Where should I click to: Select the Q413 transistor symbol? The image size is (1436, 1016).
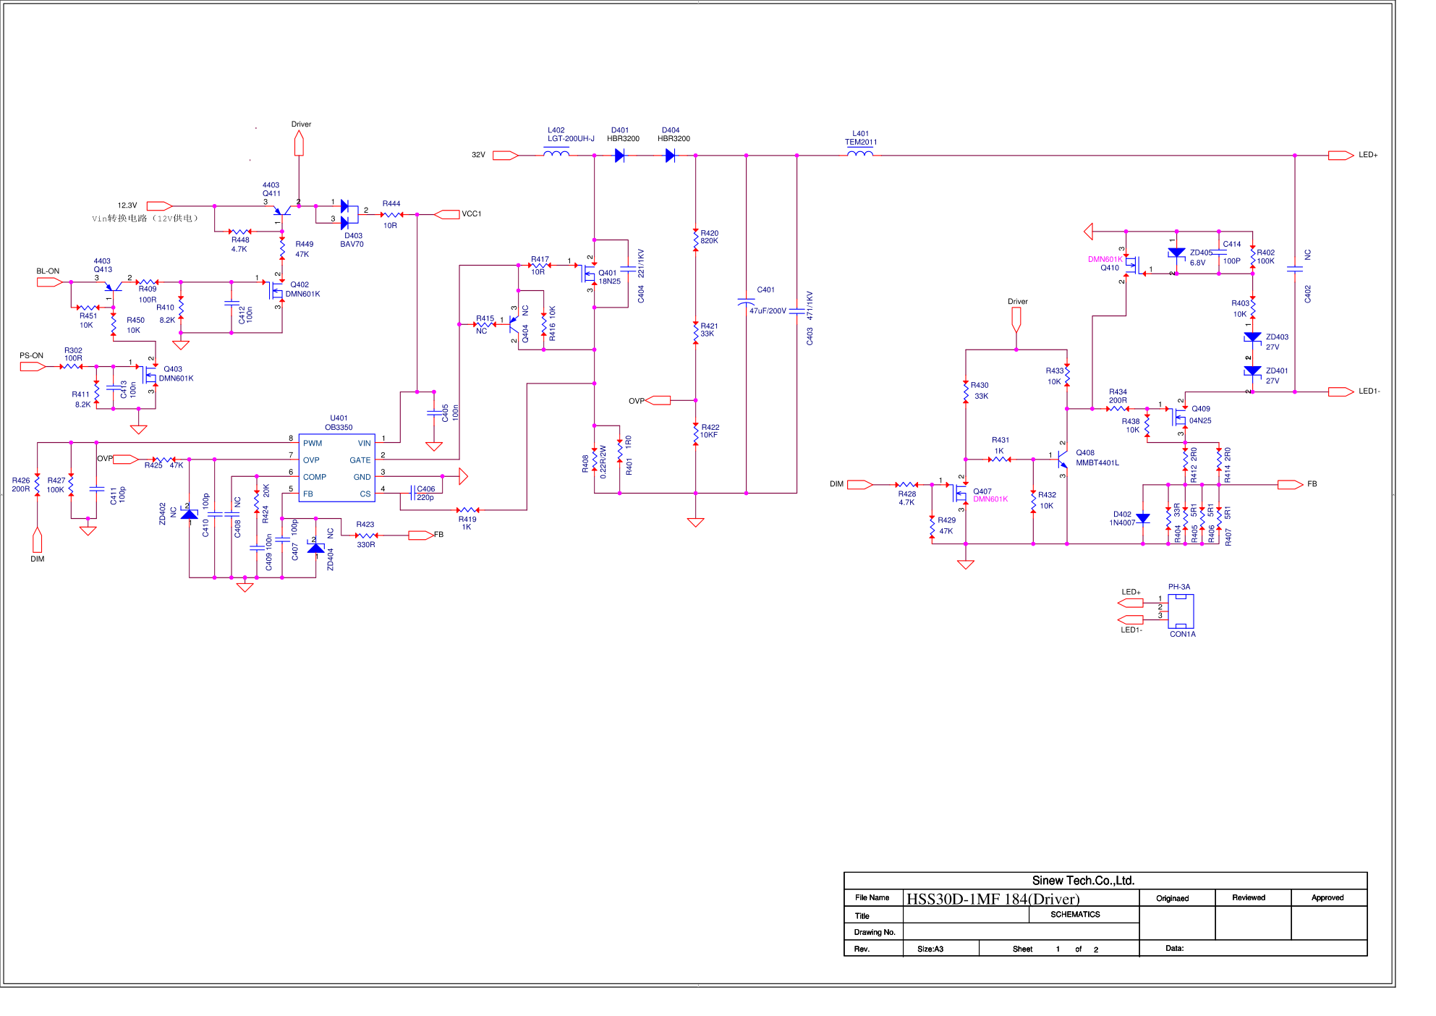point(113,287)
